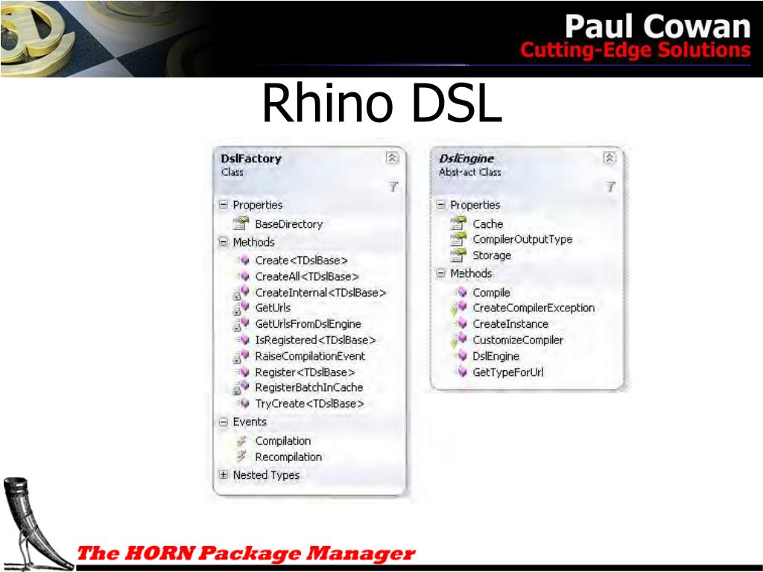763x572 pixels.
Task: Click the DslEngine constructor icon
Action: click(460, 356)
